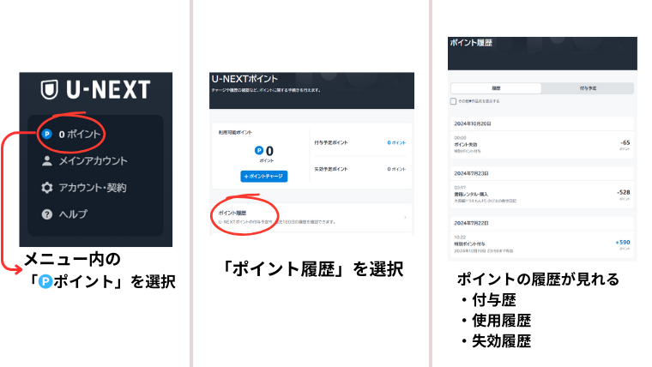
Task: Select メインアカウント in the menu
Action: [x=84, y=161]
